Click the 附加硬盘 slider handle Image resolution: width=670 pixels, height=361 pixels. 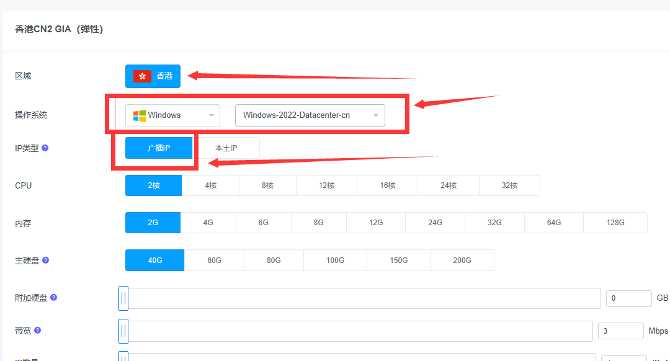coord(123,298)
